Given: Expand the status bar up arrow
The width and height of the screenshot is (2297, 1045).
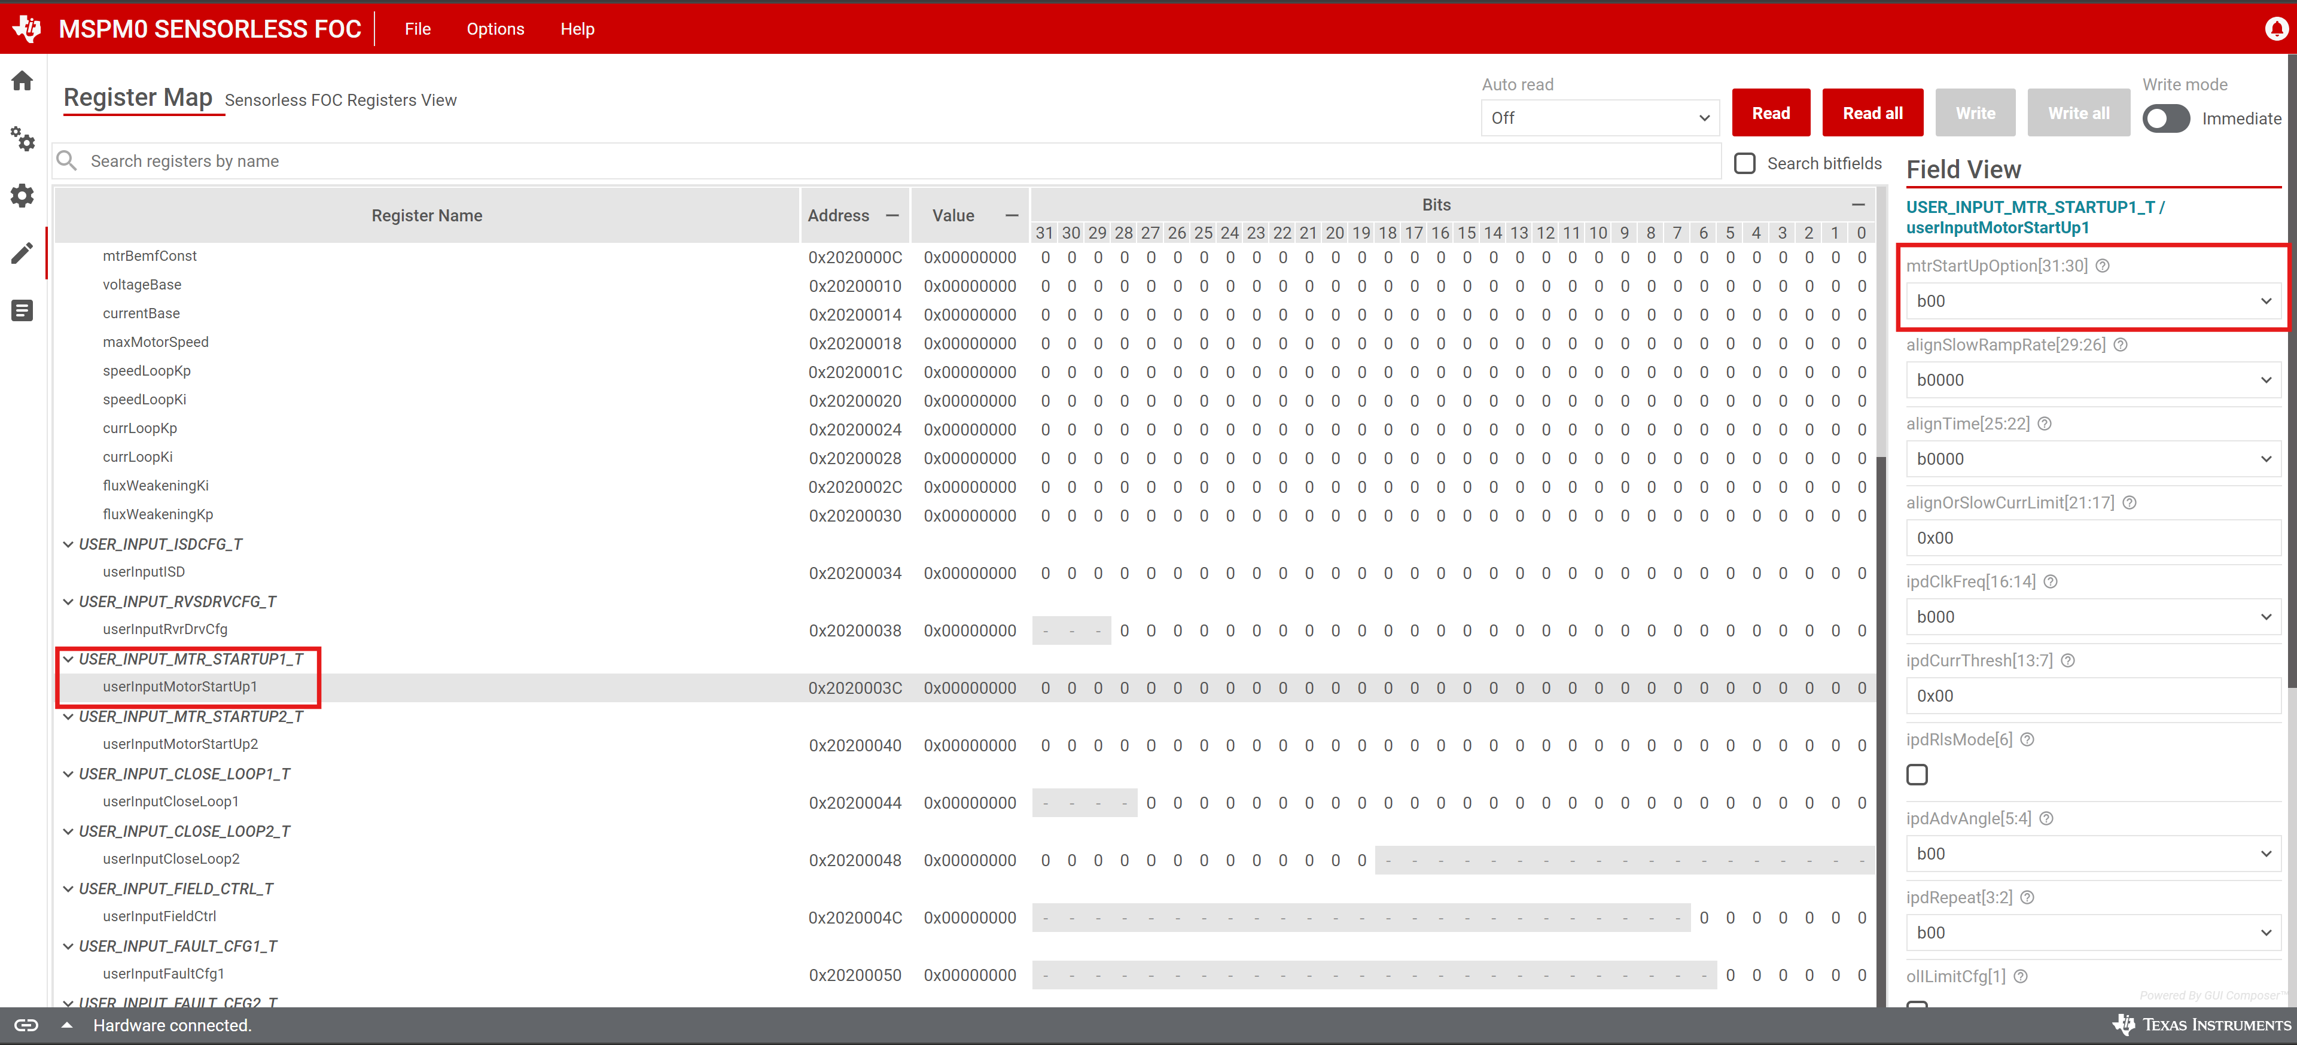Looking at the screenshot, I should [67, 1025].
